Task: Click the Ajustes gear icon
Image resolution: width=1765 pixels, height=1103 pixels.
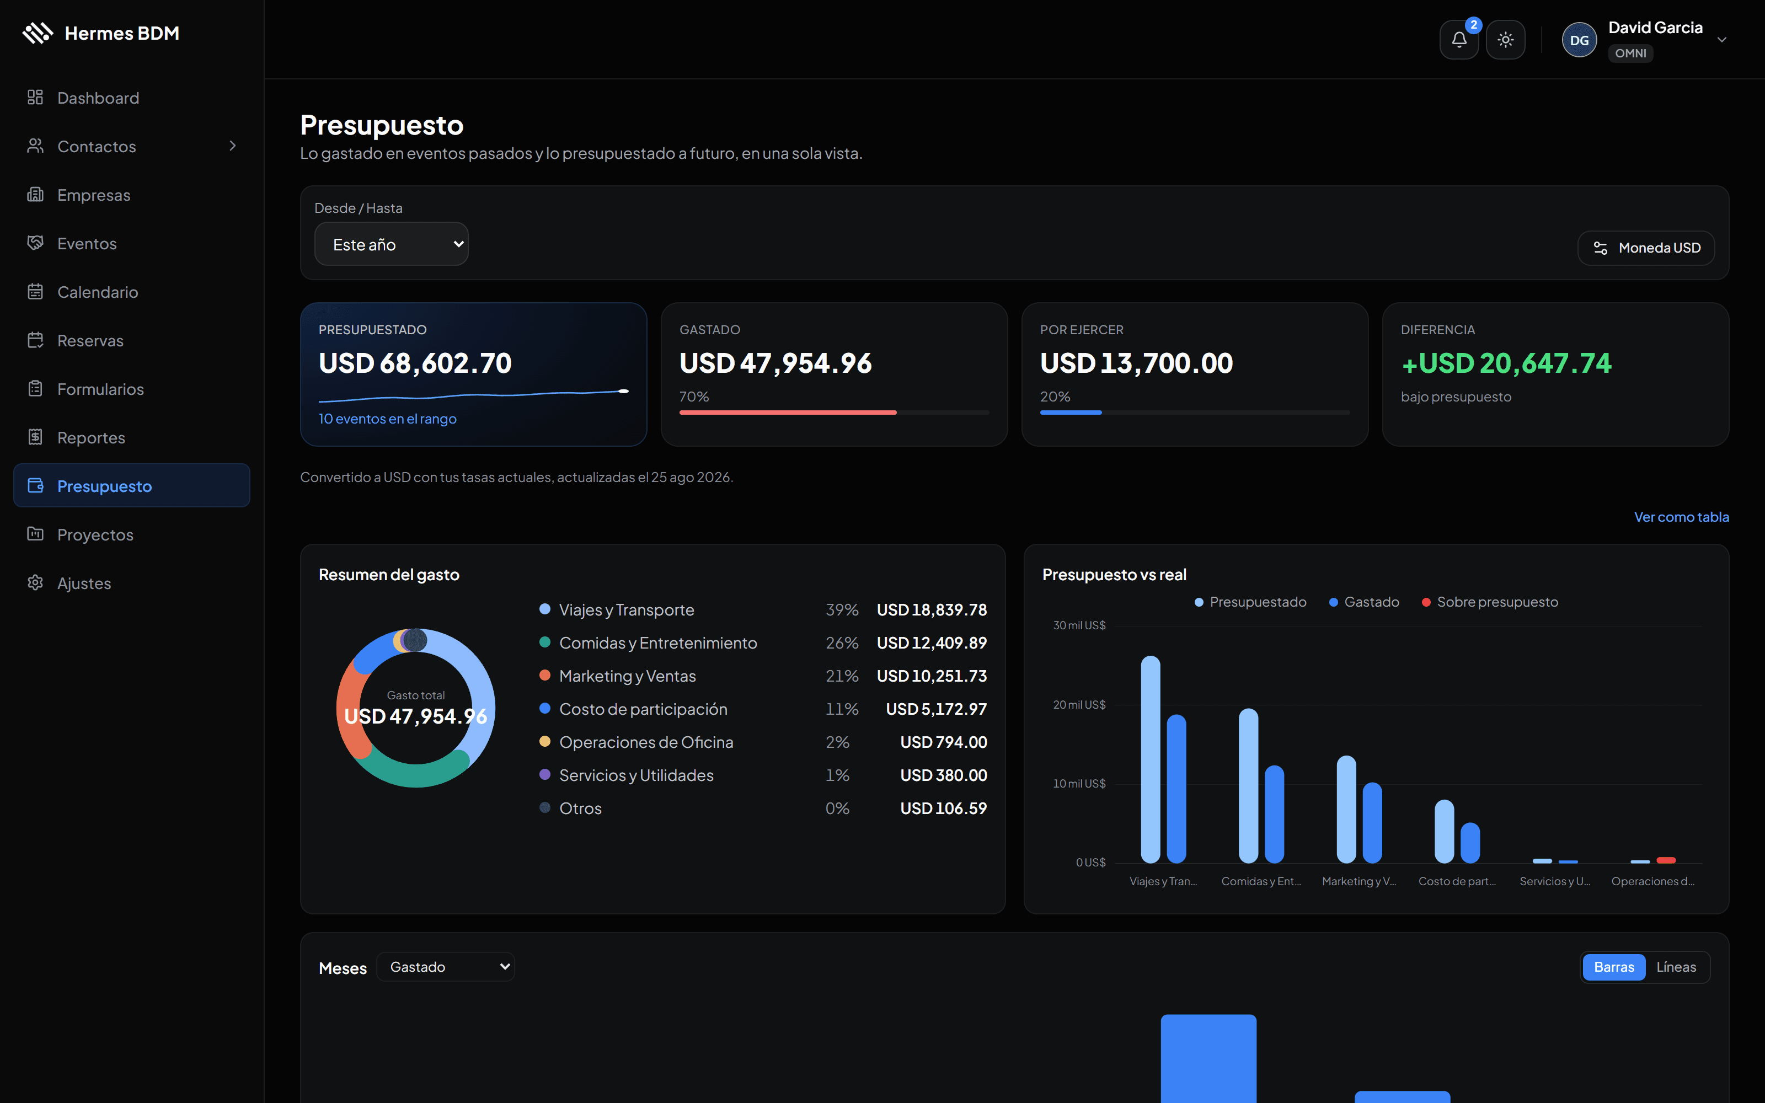Action: pyautogui.click(x=35, y=582)
